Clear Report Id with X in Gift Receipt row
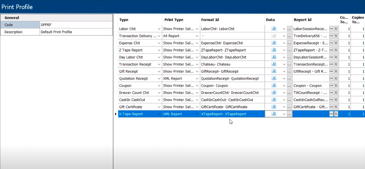The width and height of the screenshot is (365, 169). (336, 72)
